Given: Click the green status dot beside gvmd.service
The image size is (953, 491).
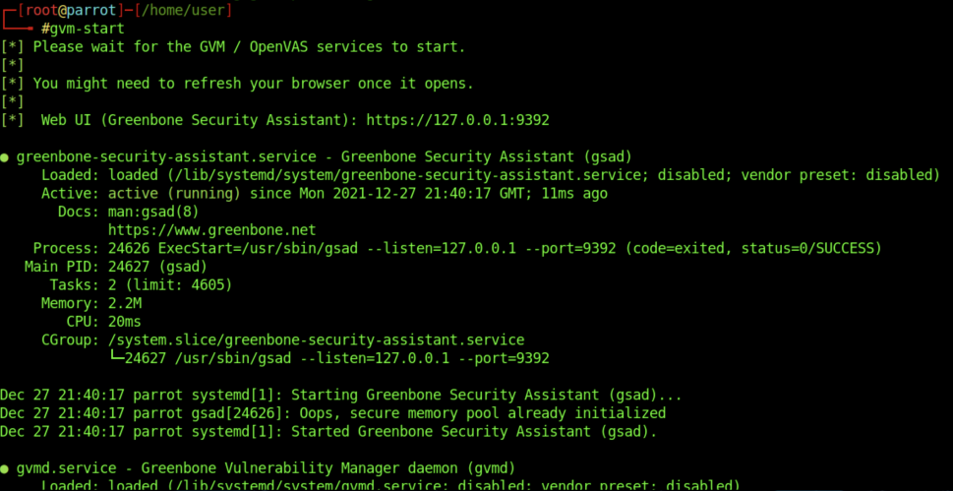Looking at the screenshot, I should pyautogui.click(x=4, y=468).
